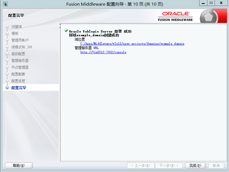Open the example_domain domain location link
Viewport: 229px width, 172px height.
pyautogui.click(x=132, y=43)
